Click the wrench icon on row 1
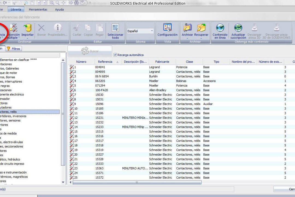 point(72,67)
